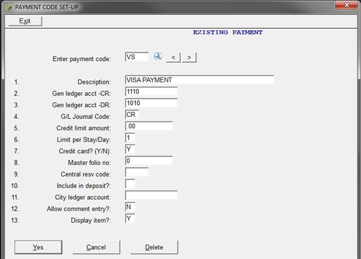The width and height of the screenshot is (361, 259).
Task: Click the 'Enter payment code:' label
Action: [x=82, y=59]
